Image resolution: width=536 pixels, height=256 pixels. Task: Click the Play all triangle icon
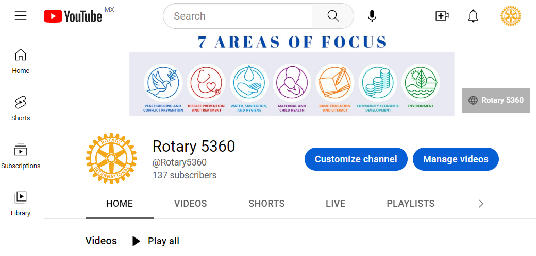coord(137,241)
